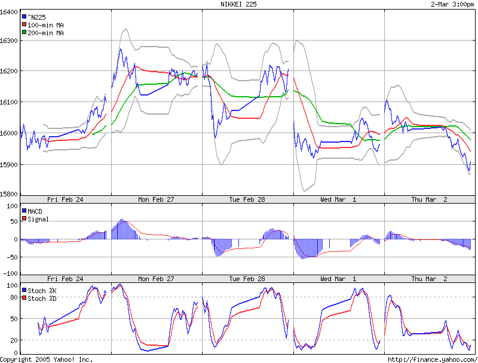
Task: Click the 15800 price axis label
Action: 9,194
